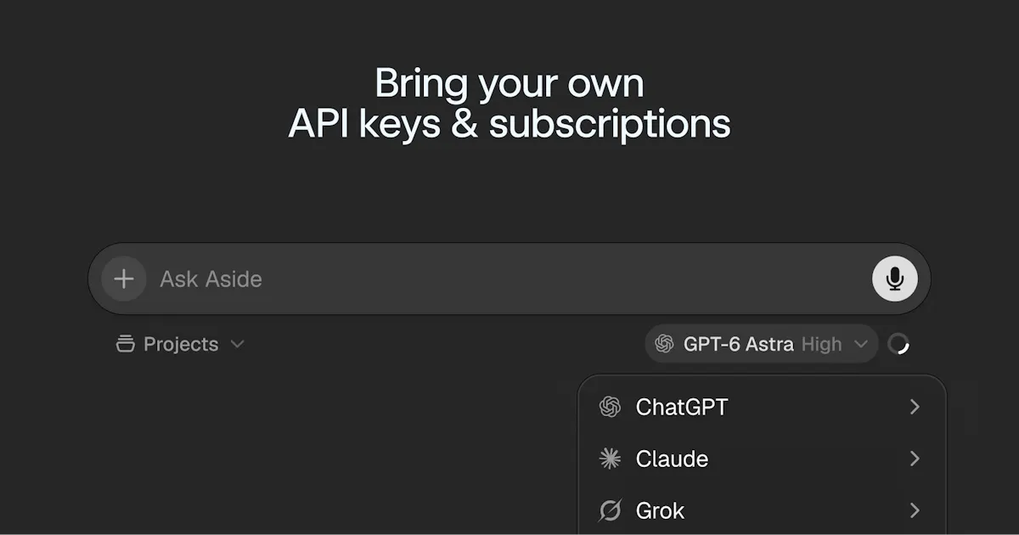This screenshot has width=1019, height=535.
Task: Focus the Ask Aside input field
Action: (509, 279)
